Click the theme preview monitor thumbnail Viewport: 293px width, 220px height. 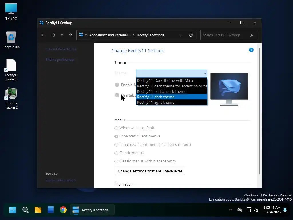229,89
